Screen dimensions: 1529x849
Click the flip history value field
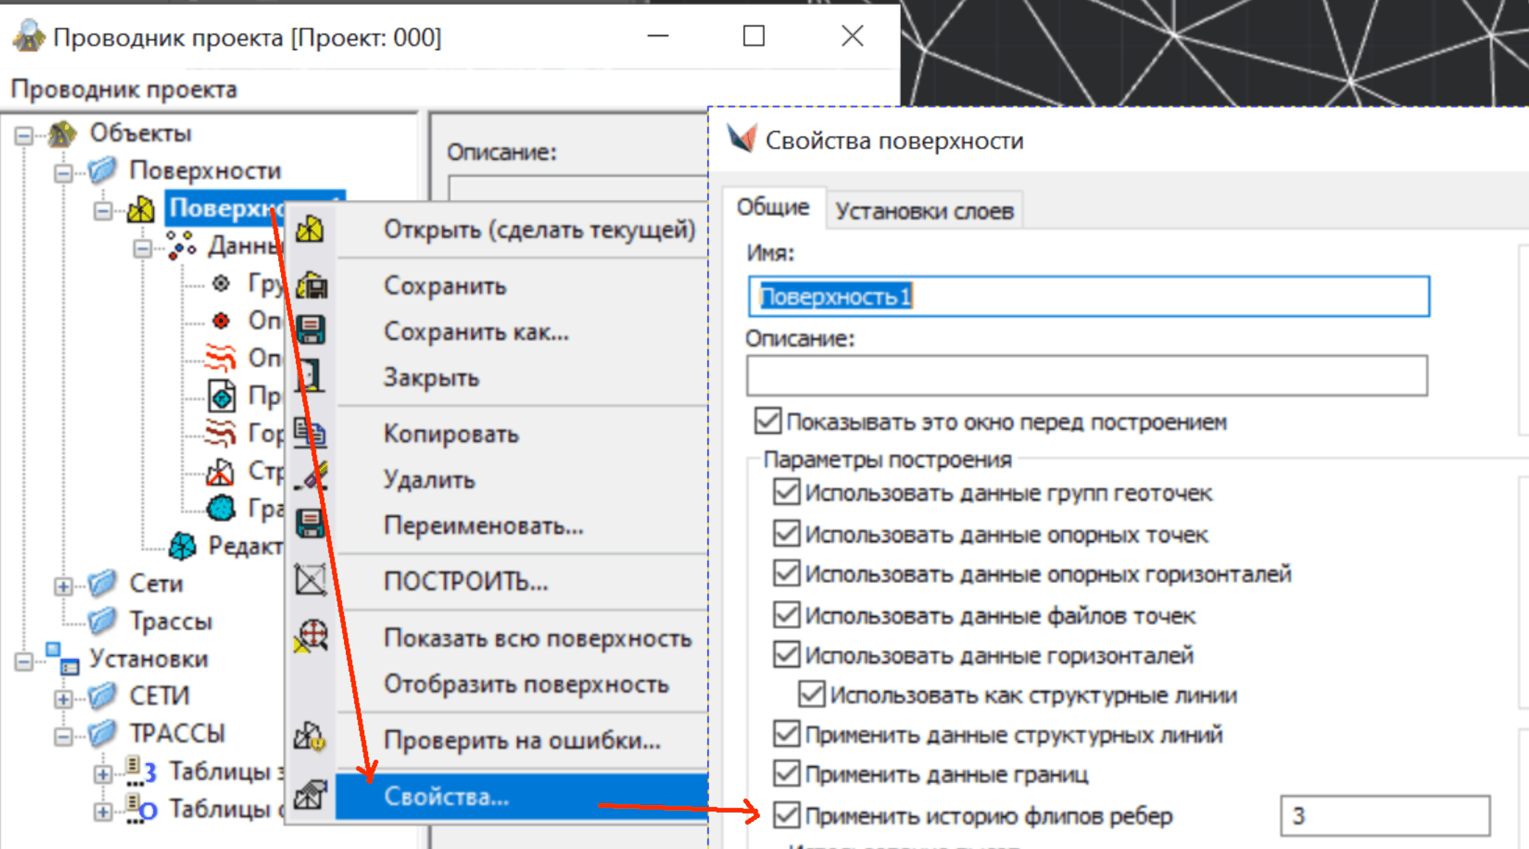(1384, 816)
